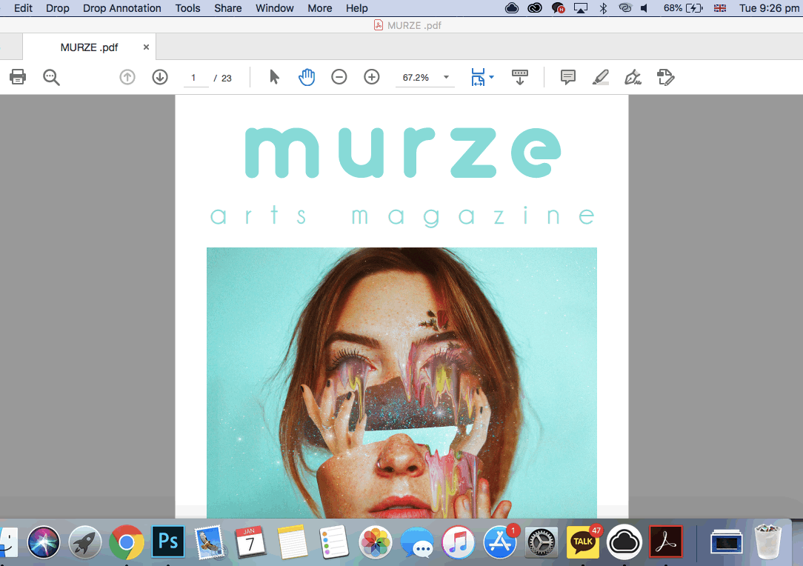Print the document with the printer icon
803x566 pixels.
click(18, 77)
